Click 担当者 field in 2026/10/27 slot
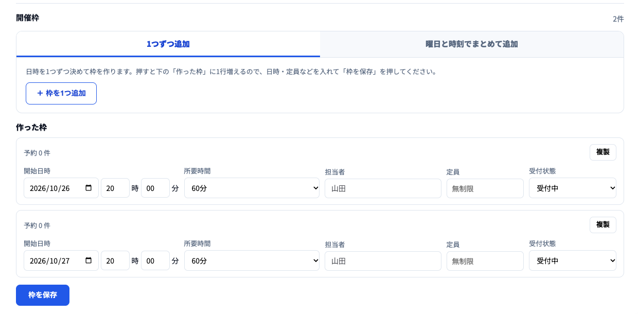The height and width of the screenshot is (314, 638). [x=383, y=261]
